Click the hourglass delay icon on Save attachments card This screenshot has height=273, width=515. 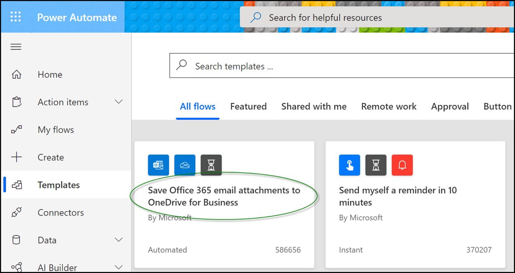[x=211, y=165]
